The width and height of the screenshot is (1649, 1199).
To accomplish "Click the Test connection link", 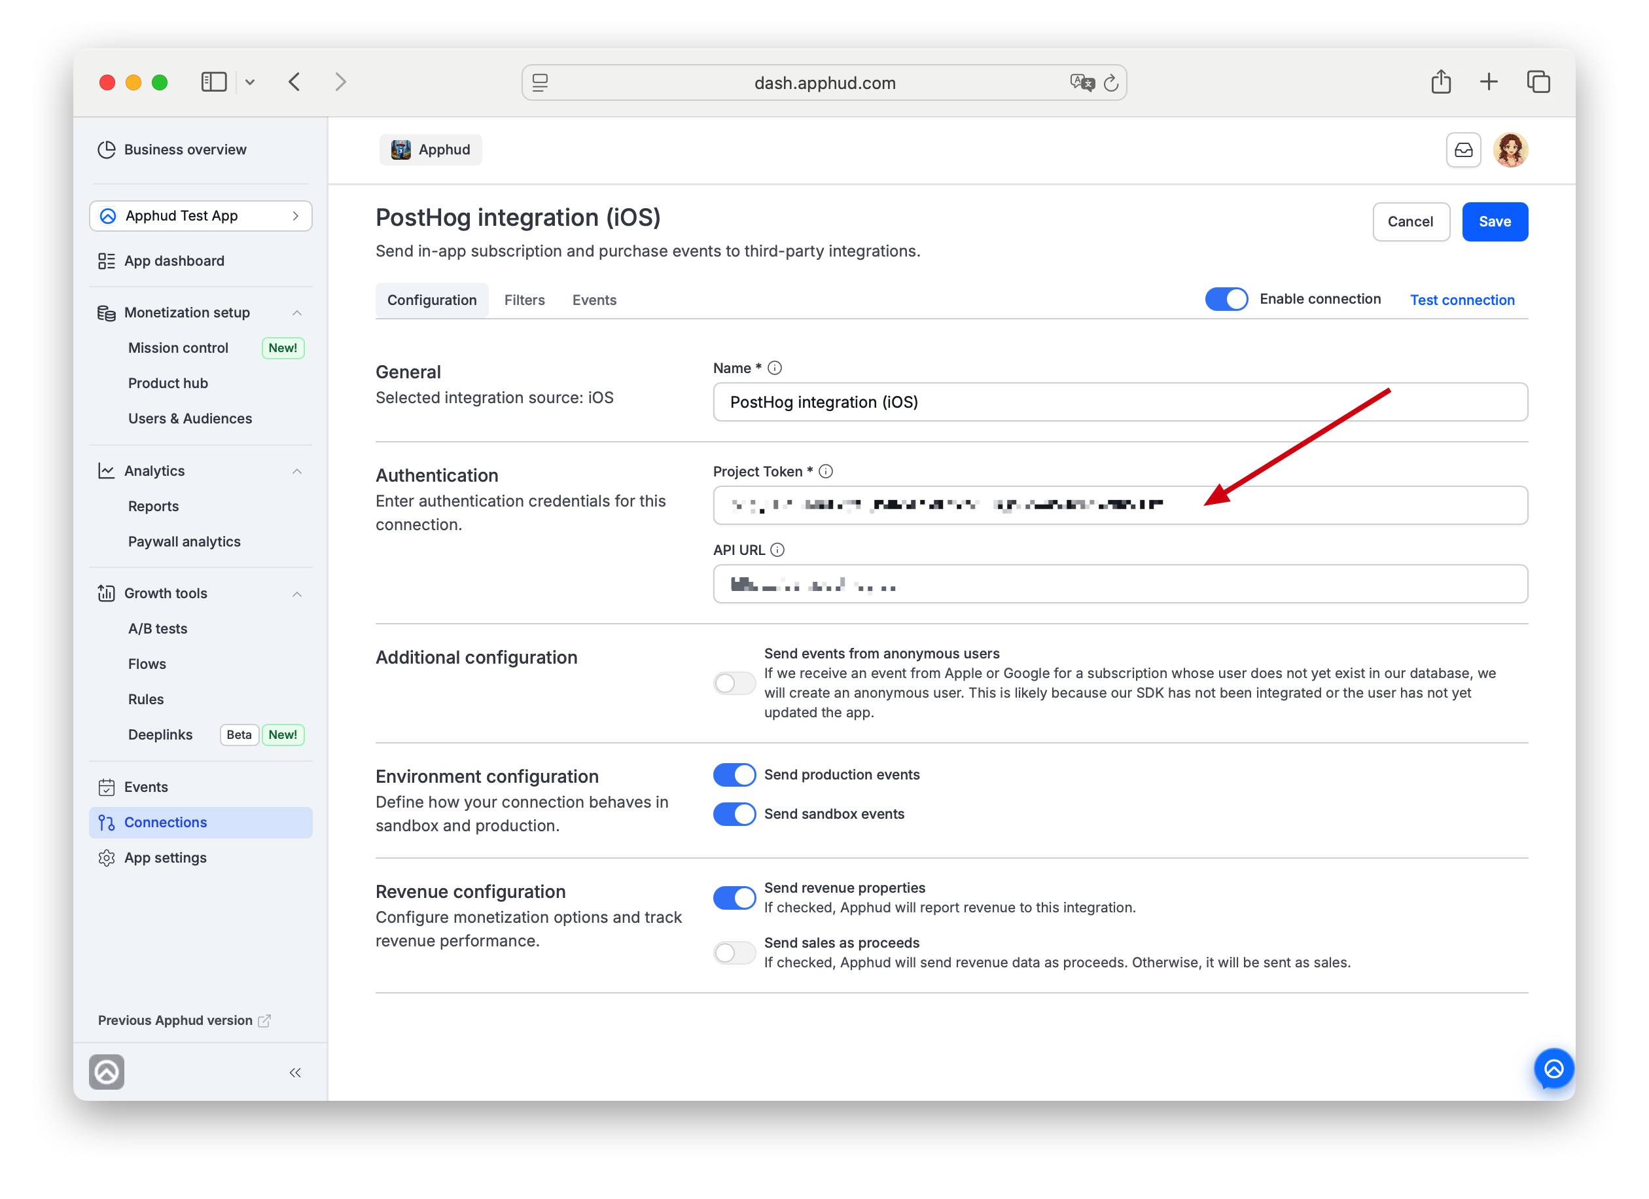I will [x=1462, y=300].
